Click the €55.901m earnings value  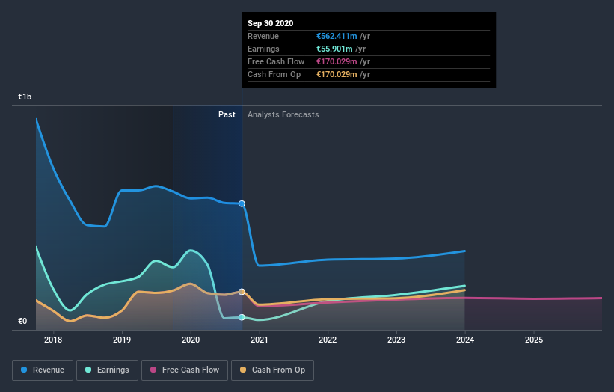(334, 49)
